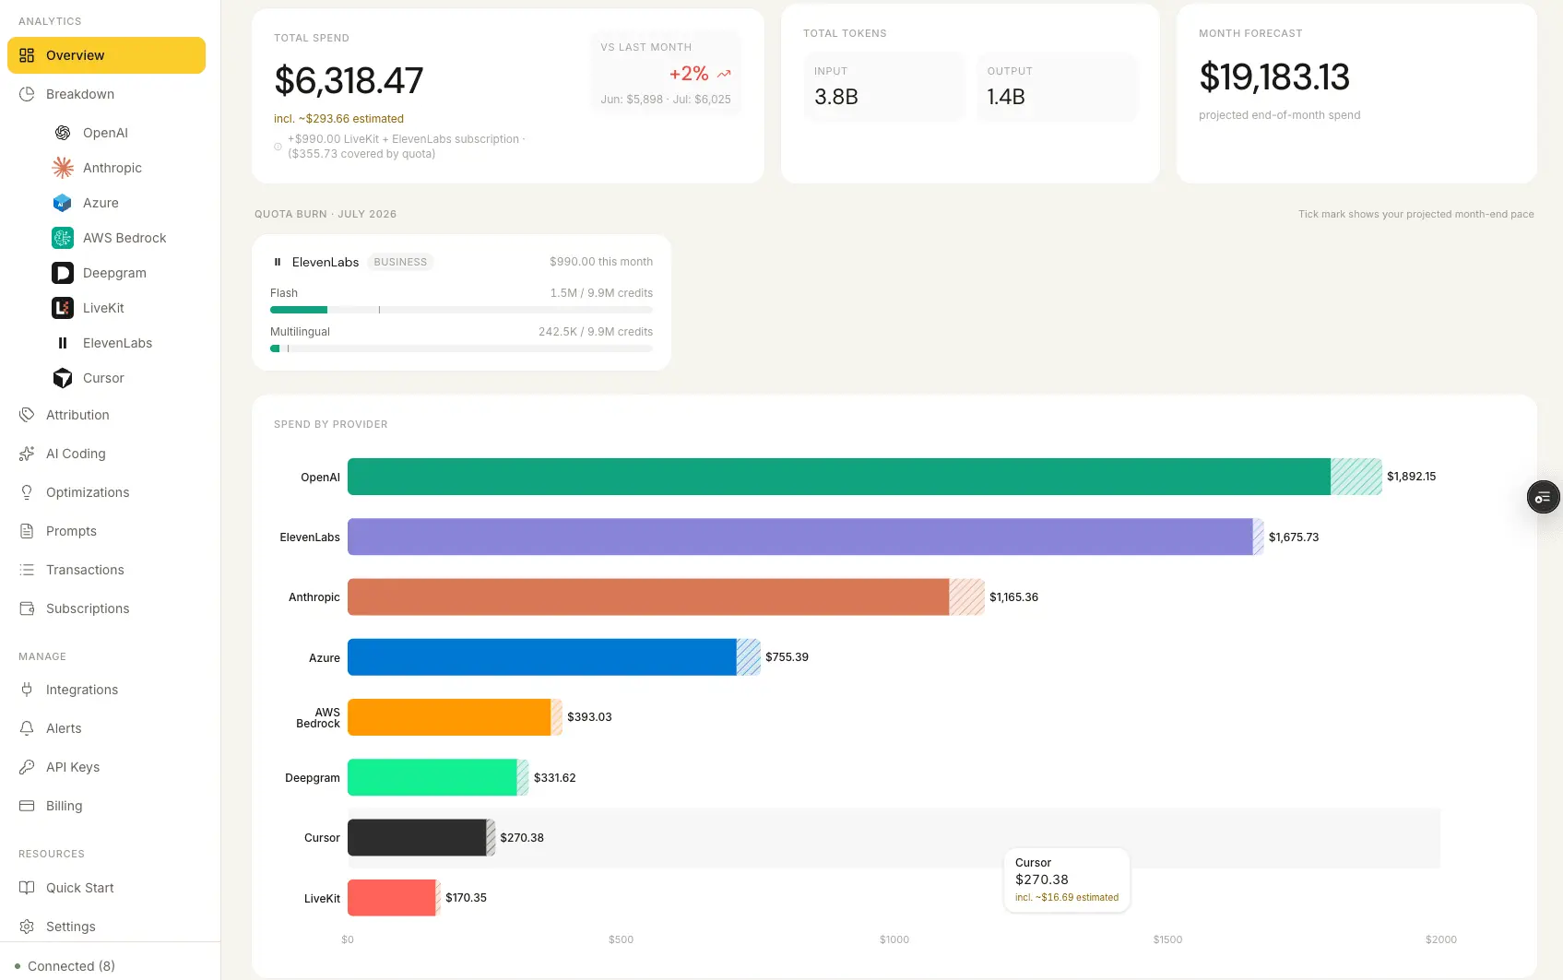Screen dimensions: 1563x980
Task: Click the red LiveKit spend bar
Action: (x=394, y=898)
